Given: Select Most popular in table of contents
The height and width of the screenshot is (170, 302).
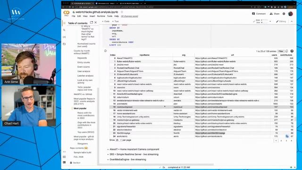Looking at the screenshot, I should (80, 108).
